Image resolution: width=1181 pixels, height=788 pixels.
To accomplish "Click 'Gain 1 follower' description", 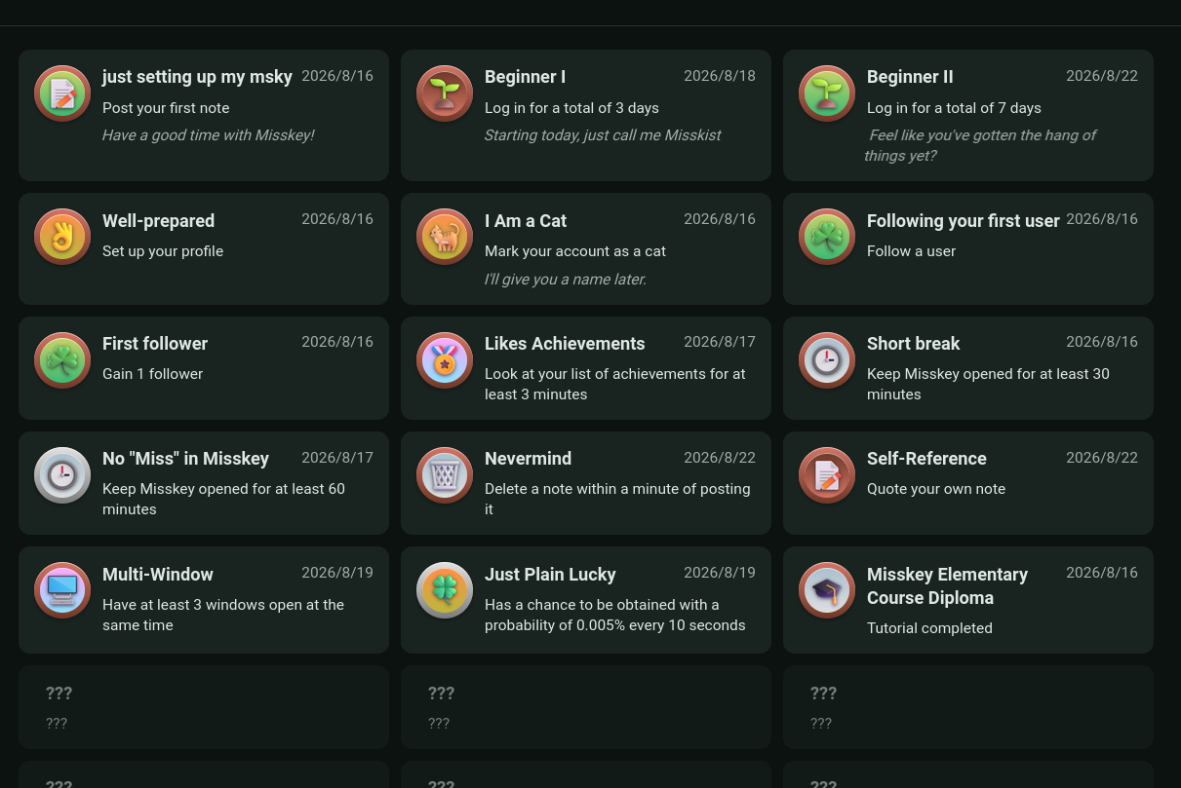I will tap(152, 374).
